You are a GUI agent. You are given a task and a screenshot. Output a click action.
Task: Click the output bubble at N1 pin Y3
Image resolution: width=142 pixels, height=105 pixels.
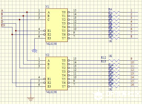point(69,23)
